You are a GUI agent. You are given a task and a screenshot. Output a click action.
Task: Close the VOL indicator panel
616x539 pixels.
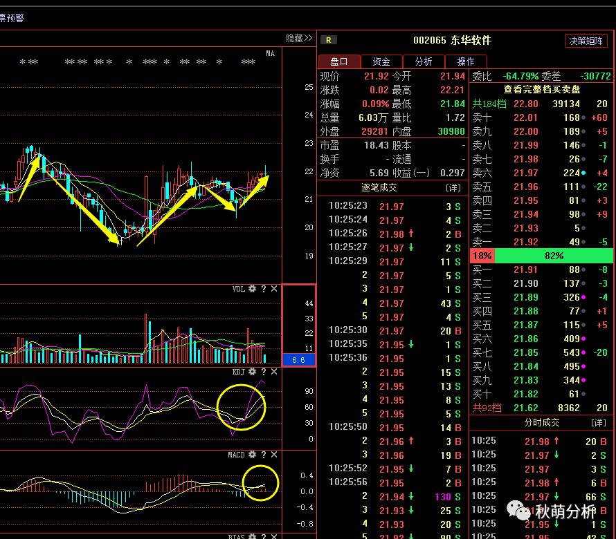274,289
